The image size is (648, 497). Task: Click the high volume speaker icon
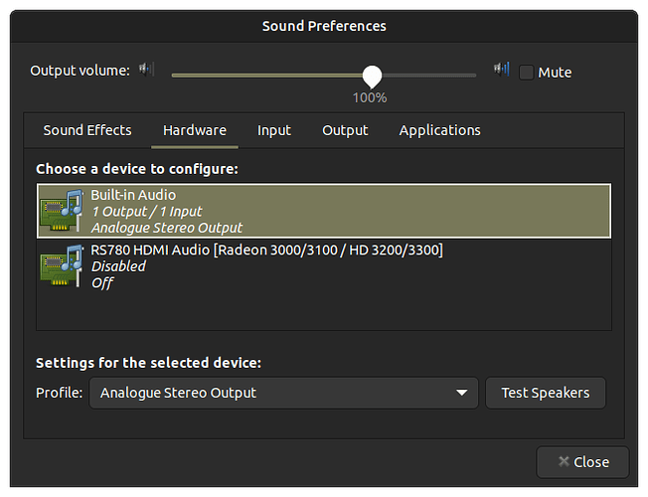(x=502, y=69)
